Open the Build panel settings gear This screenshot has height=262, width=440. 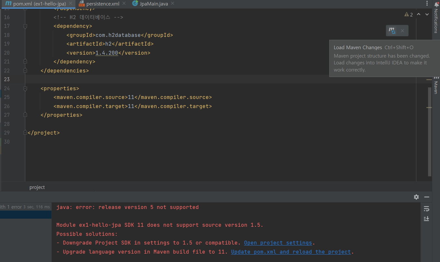tap(416, 197)
